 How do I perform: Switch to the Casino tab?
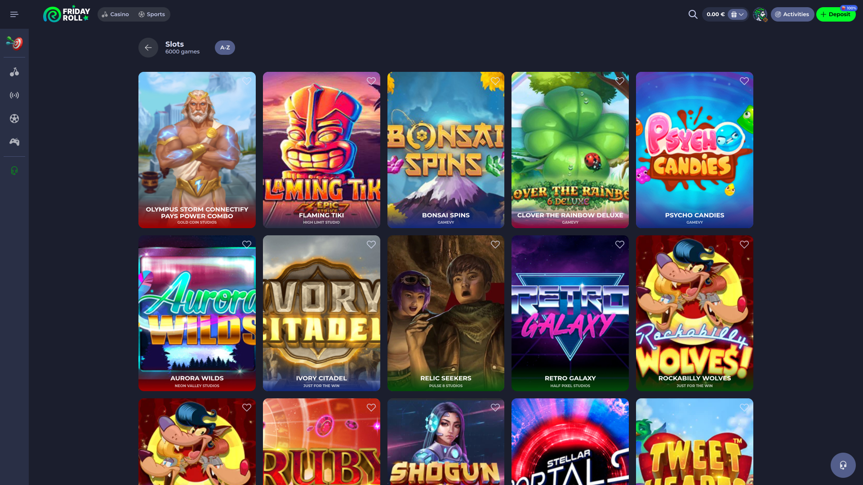116,14
